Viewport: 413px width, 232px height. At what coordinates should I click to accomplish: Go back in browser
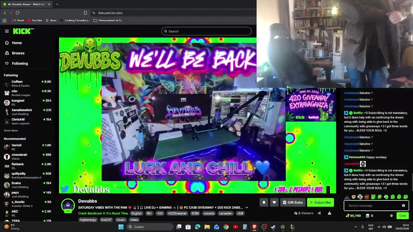tap(5, 13)
